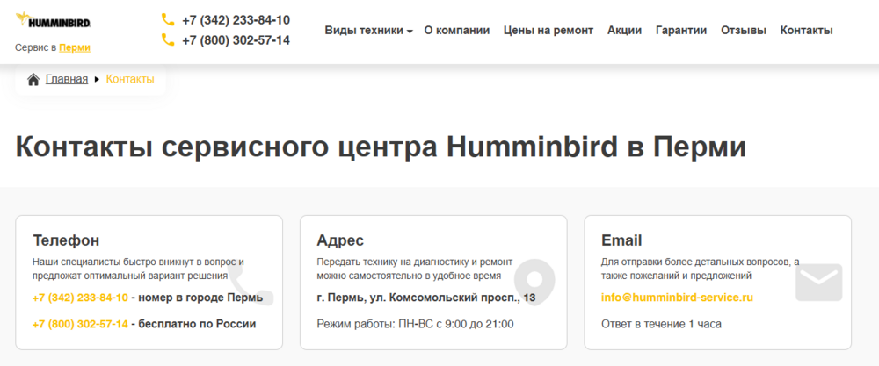879x366 pixels.
Task: Open the city selector Перми
Action: pos(75,48)
